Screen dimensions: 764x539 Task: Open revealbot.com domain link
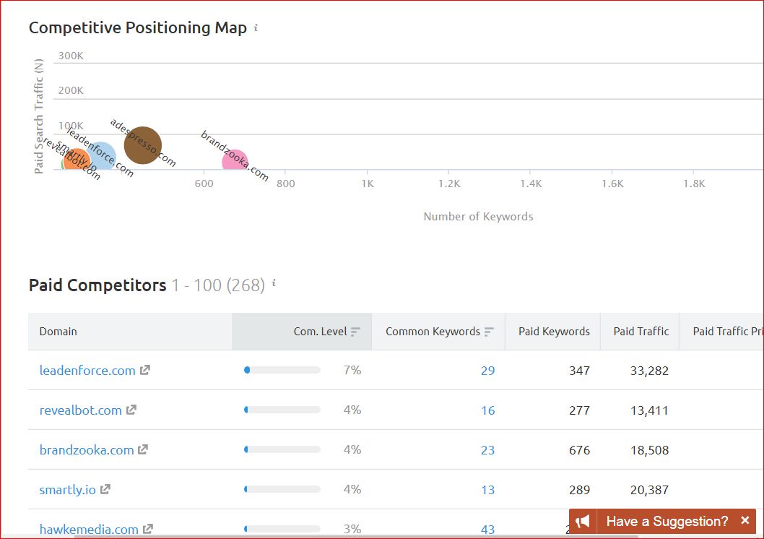point(80,410)
